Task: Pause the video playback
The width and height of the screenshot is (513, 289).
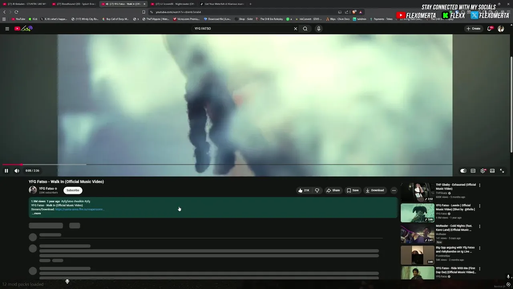Action: (x=6, y=171)
